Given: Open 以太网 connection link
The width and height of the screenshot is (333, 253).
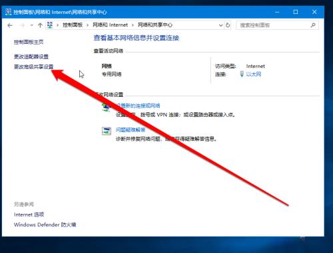Looking at the screenshot, I should [x=254, y=74].
